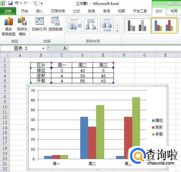Click cell 错位 in column B
Image resolution: width=181 pixels, height=172 pixels.
click(41, 70)
